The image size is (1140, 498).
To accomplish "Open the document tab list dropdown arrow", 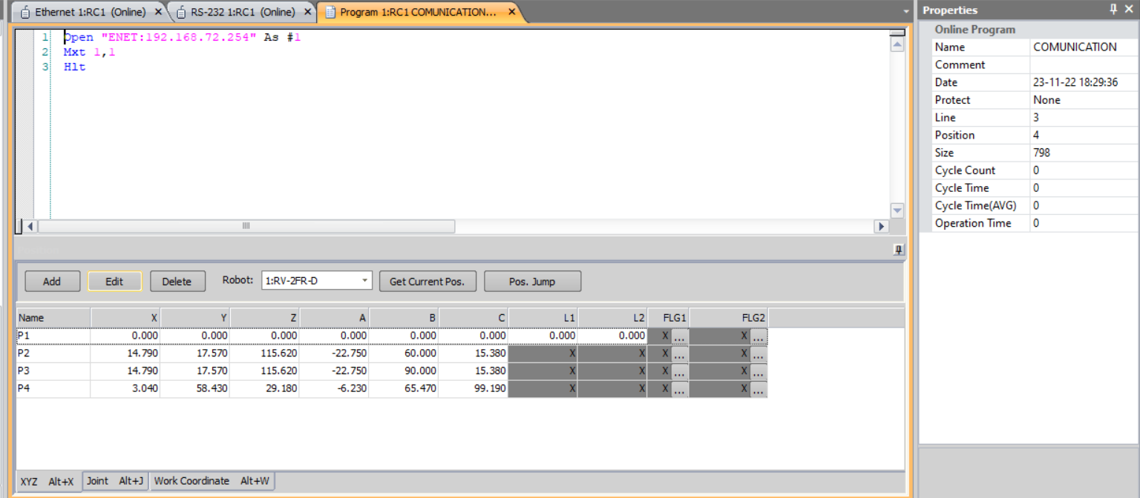I will [x=905, y=12].
